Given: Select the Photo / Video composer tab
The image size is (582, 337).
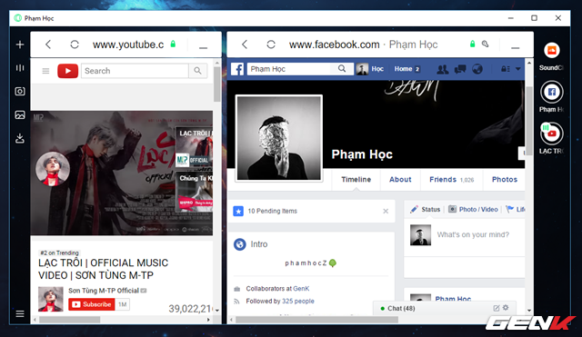Looking at the screenshot, I should tap(473, 210).
